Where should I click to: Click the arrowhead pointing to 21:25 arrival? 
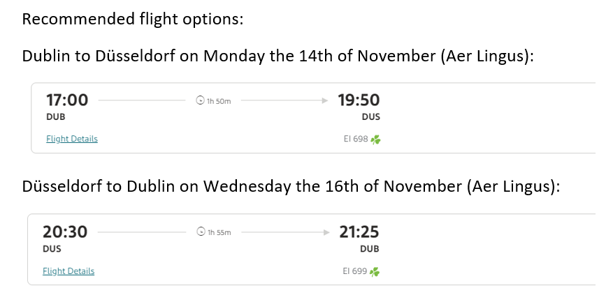(x=325, y=232)
